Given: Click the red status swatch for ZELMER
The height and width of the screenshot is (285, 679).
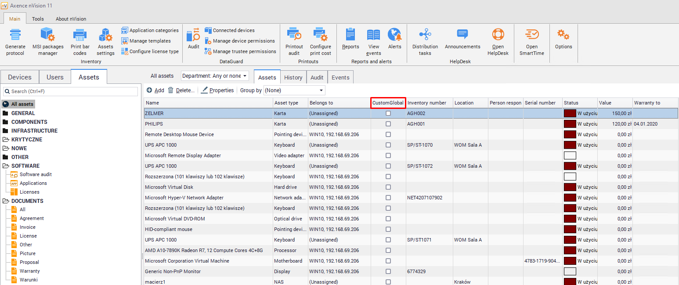Looking at the screenshot, I should (570, 113).
